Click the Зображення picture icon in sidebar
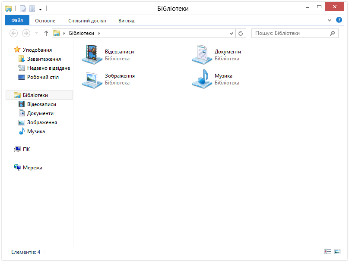The image size is (349, 262). (22, 122)
